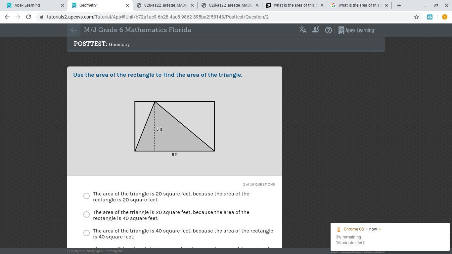Image resolution: width=452 pixels, height=254 pixels.
Task: Open the blue cloud extension icon
Action: click(x=430, y=17)
